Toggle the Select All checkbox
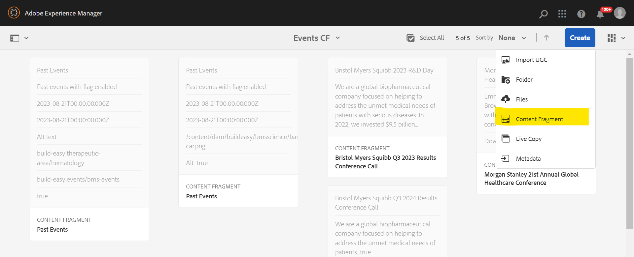 (x=410, y=38)
